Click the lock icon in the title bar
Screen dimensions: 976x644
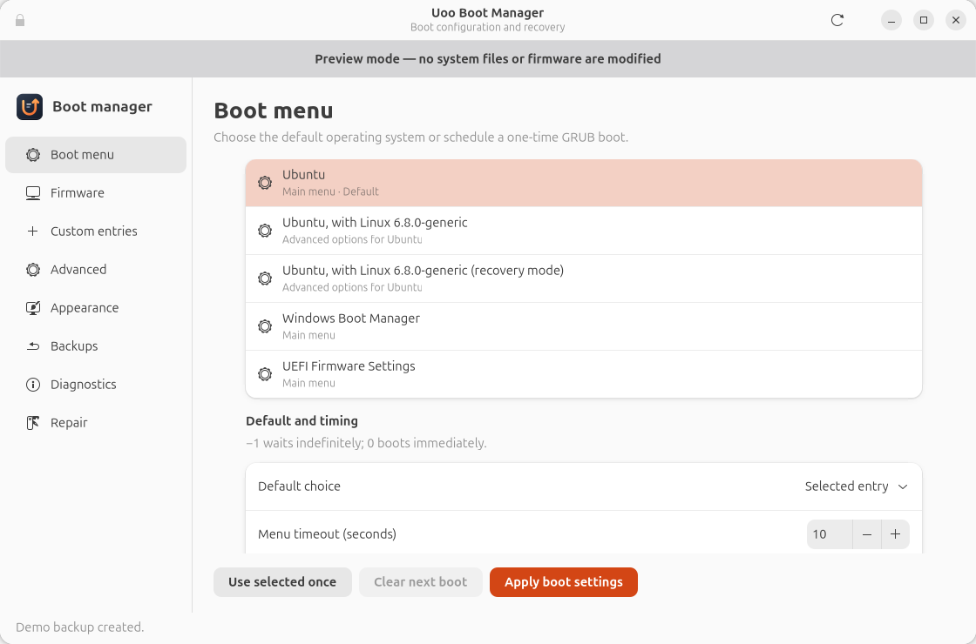click(x=20, y=21)
